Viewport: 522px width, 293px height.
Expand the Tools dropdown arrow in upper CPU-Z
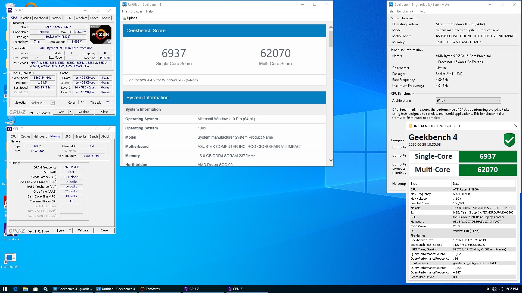point(70,112)
